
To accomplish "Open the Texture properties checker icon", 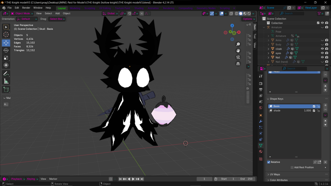I will click(x=261, y=159).
